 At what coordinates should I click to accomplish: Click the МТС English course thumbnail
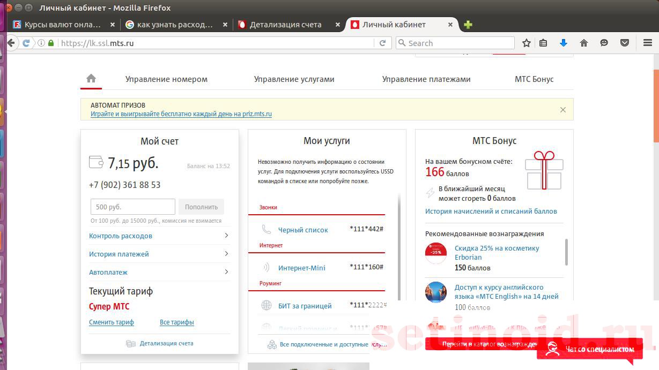(436, 292)
